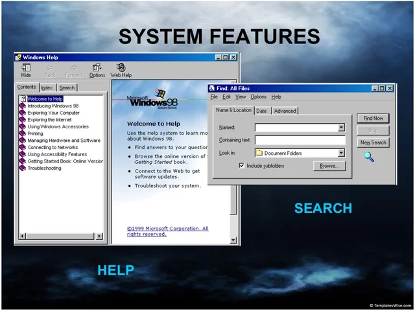
Task: Click the book icon beside Connecting to Networks
Action: [23, 147]
